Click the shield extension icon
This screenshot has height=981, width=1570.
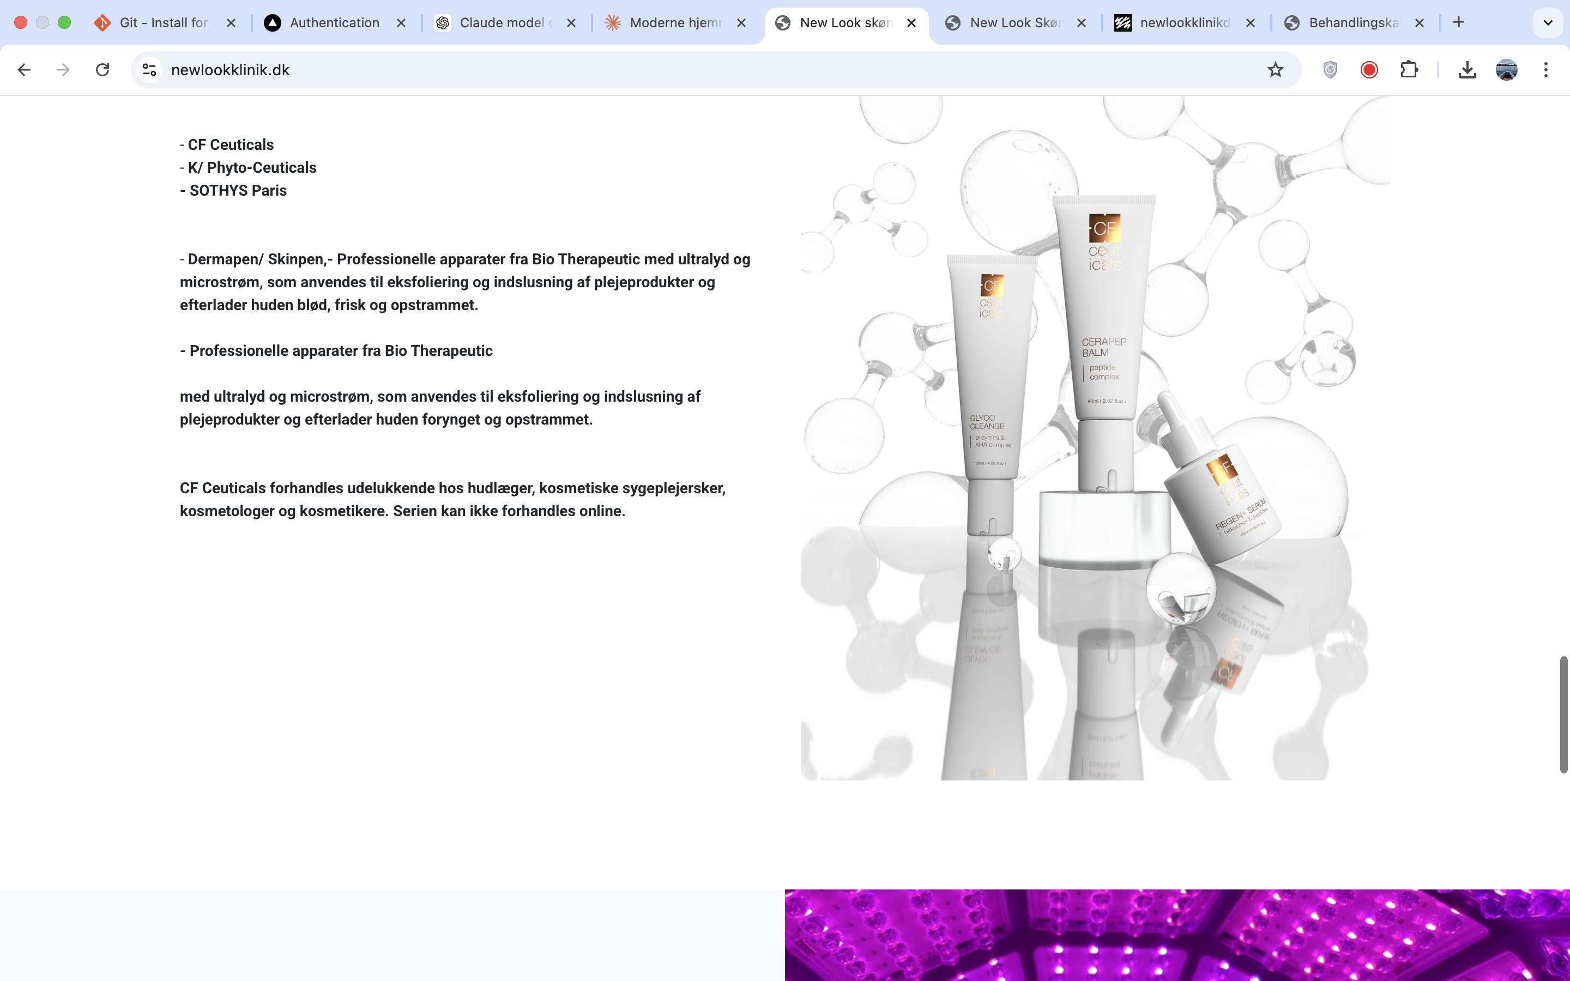(1330, 69)
